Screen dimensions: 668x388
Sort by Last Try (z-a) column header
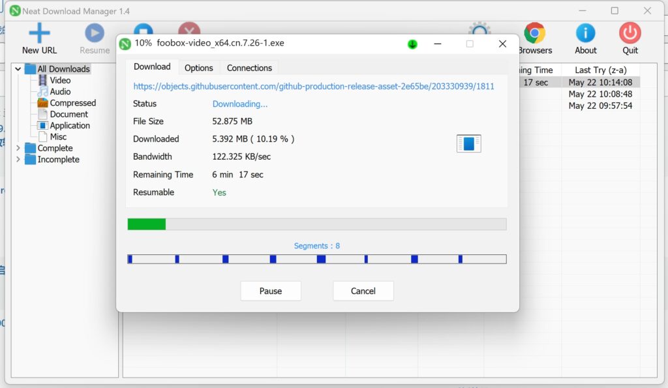pyautogui.click(x=601, y=70)
